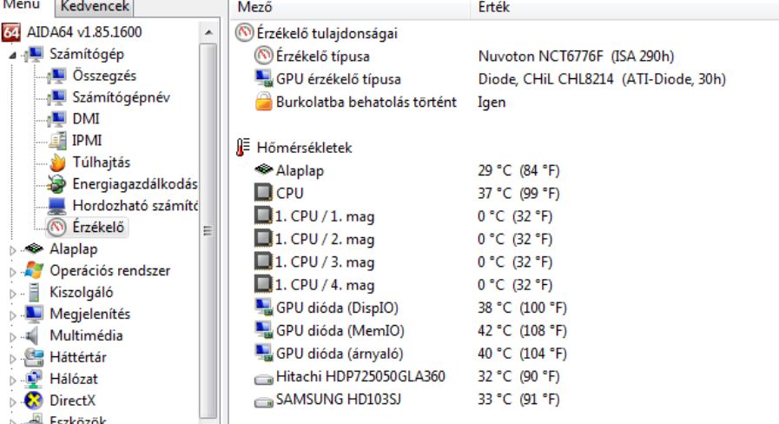Click the CPU 37 °C value

coord(518,194)
